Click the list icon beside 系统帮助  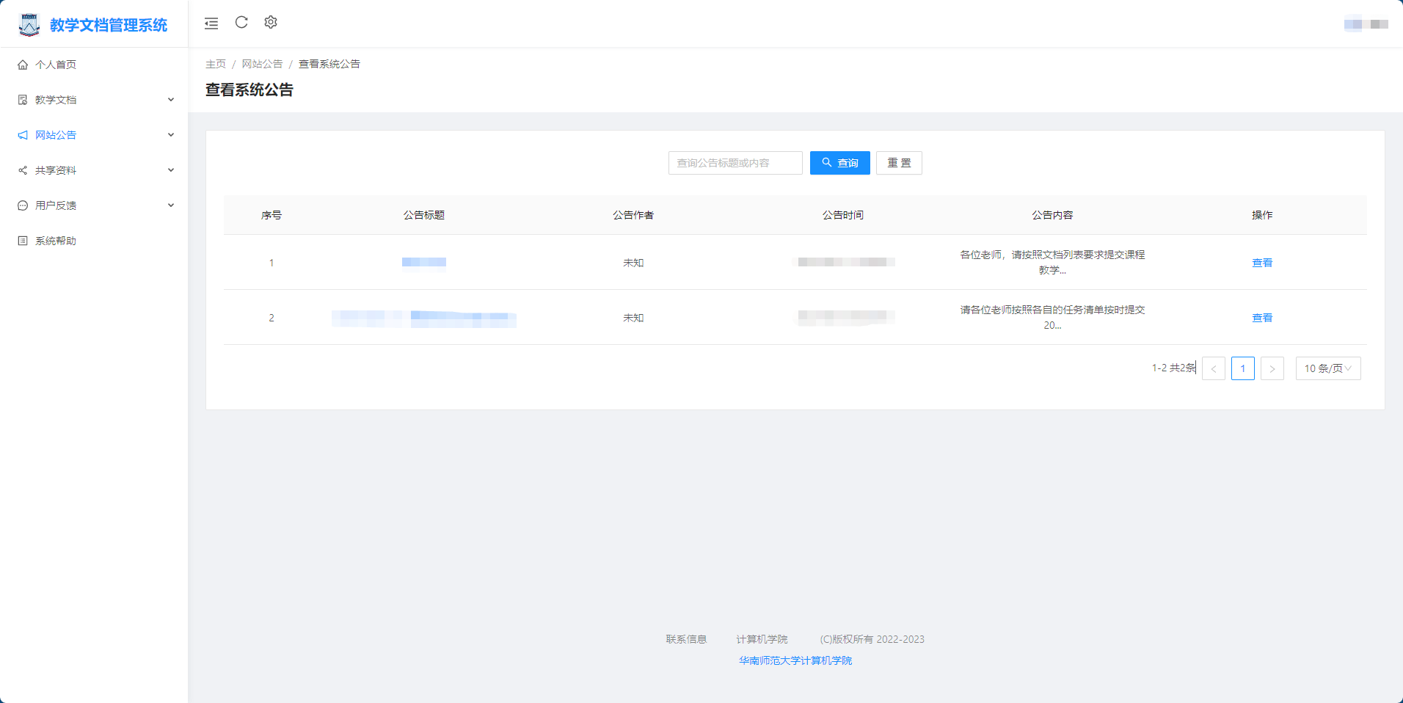[x=23, y=241]
